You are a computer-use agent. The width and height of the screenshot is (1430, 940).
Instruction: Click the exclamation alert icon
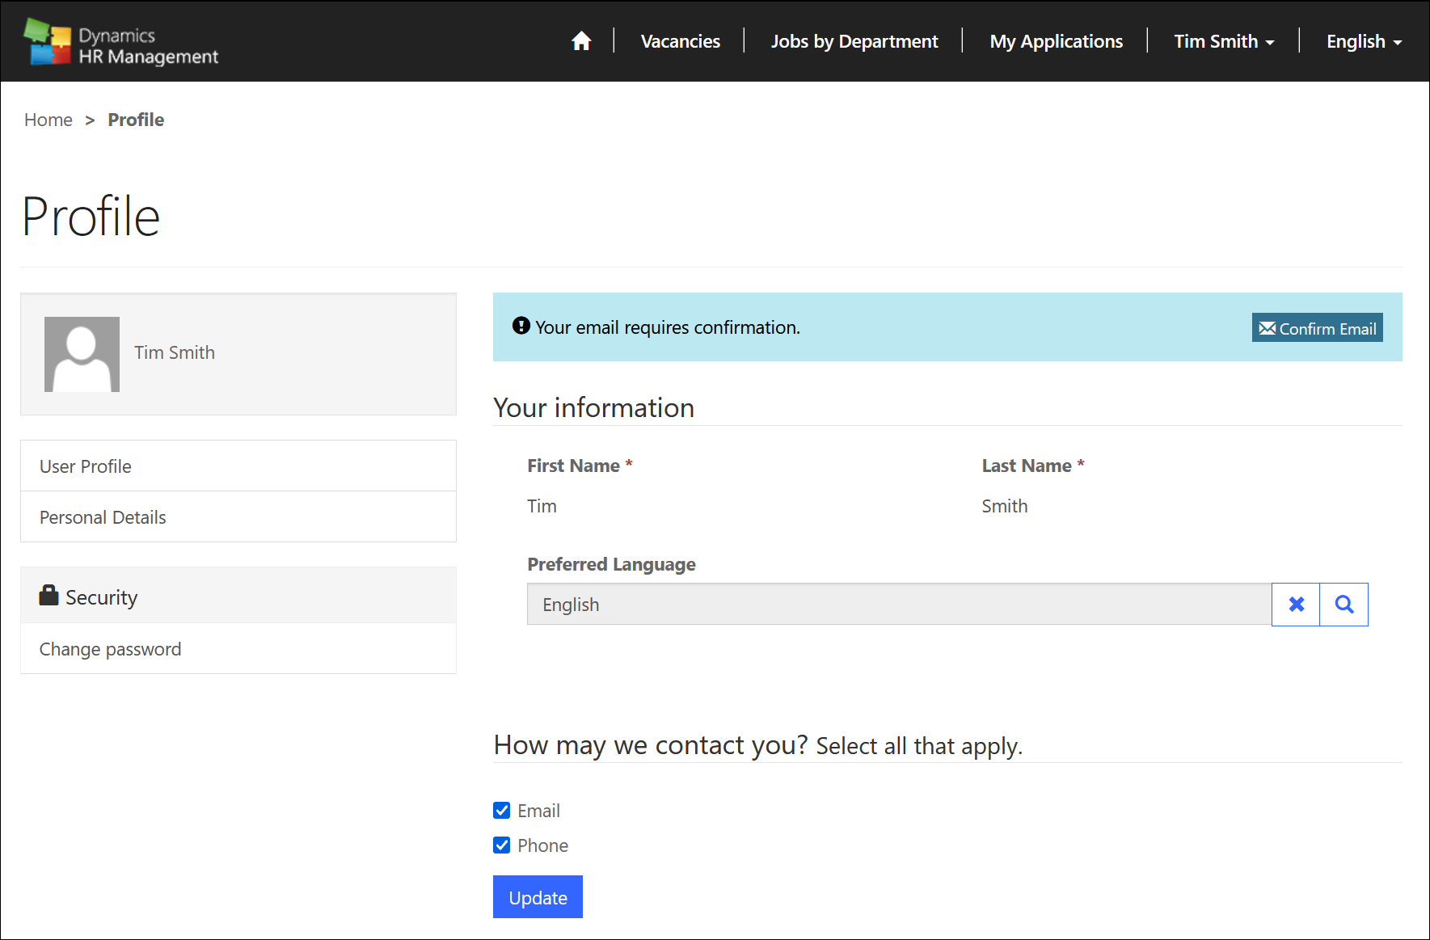pos(521,326)
